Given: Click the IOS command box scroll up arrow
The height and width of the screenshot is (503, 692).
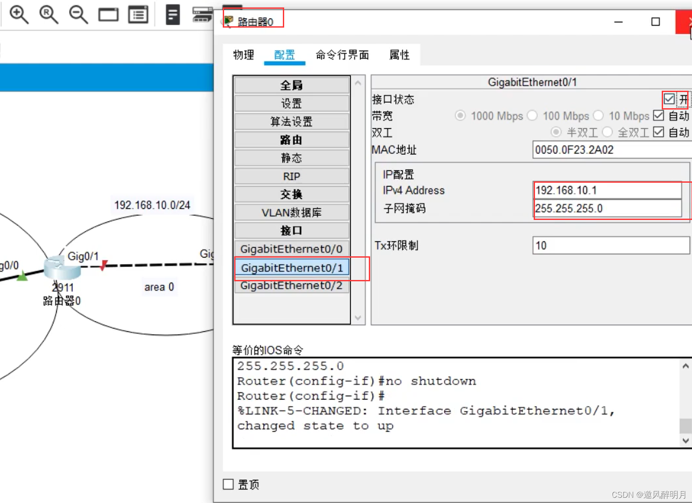Looking at the screenshot, I should [685, 366].
